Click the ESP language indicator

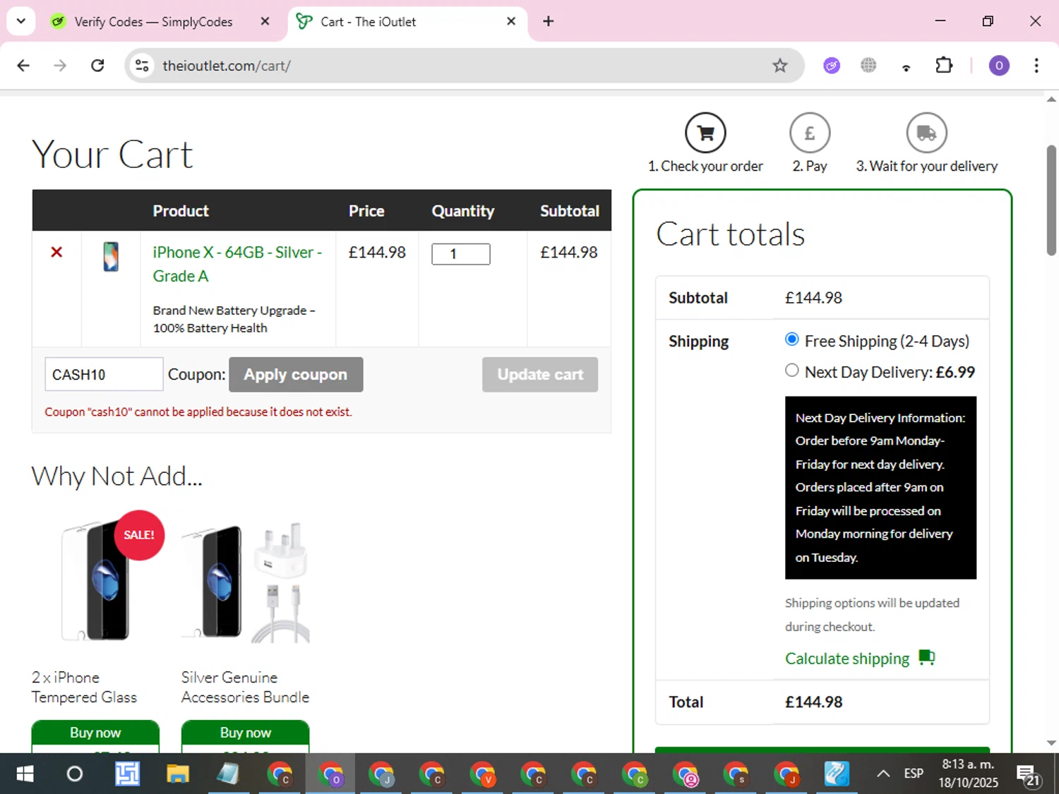click(x=914, y=774)
